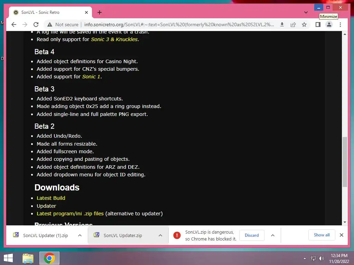Open the Chrome three-dot menu

pyautogui.click(x=340, y=24)
